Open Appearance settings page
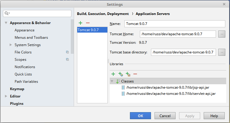 tap(25, 30)
